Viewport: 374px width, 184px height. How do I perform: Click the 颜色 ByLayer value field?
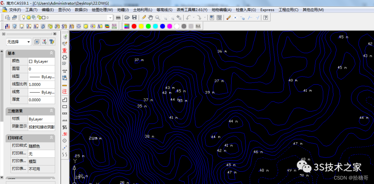click(x=42, y=61)
